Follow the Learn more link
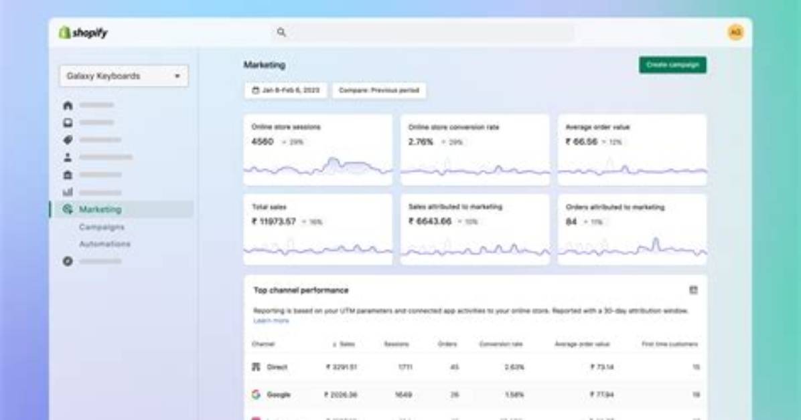This screenshot has width=801, height=420. click(x=271, y=320)
